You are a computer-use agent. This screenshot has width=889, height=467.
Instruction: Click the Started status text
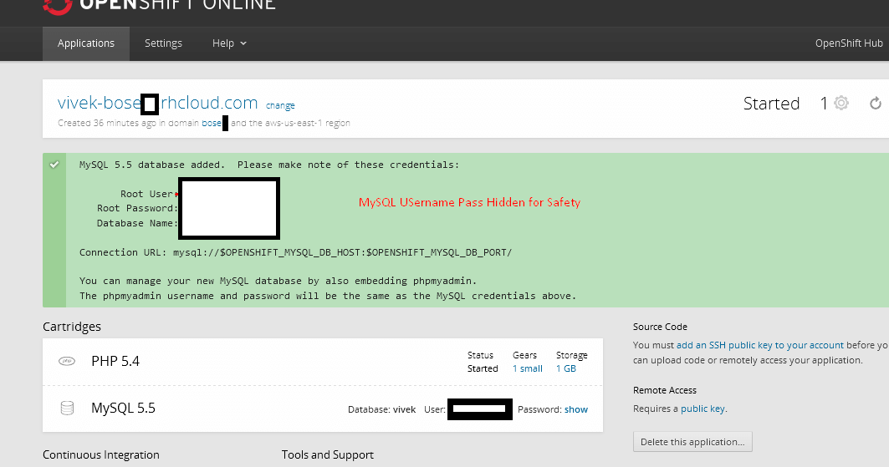coord(771,104)
